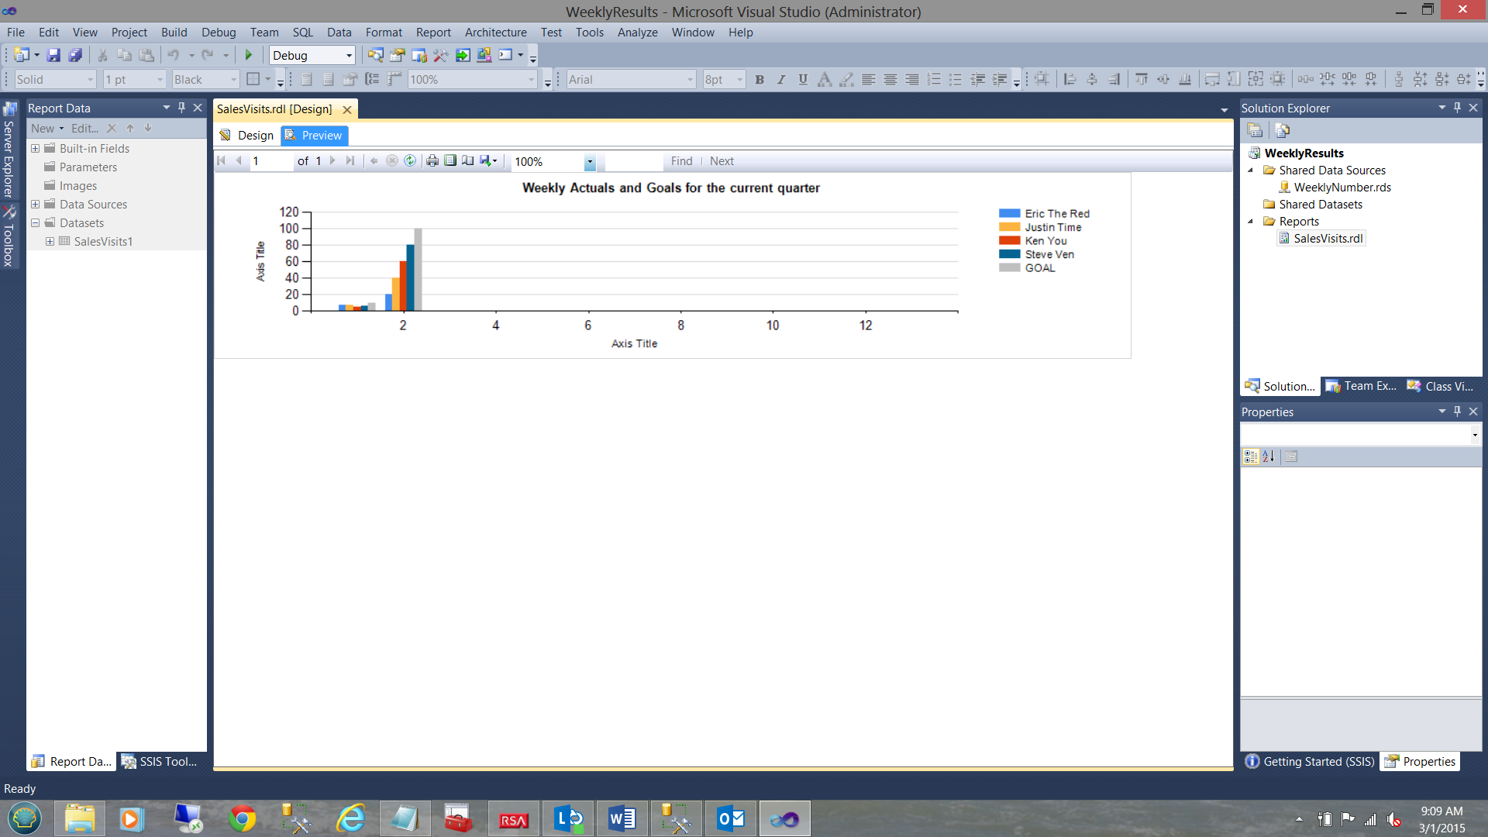The height and width of the screenshot is (837, 1488).
Task: Open the Report menu
Action: point(432,32)
